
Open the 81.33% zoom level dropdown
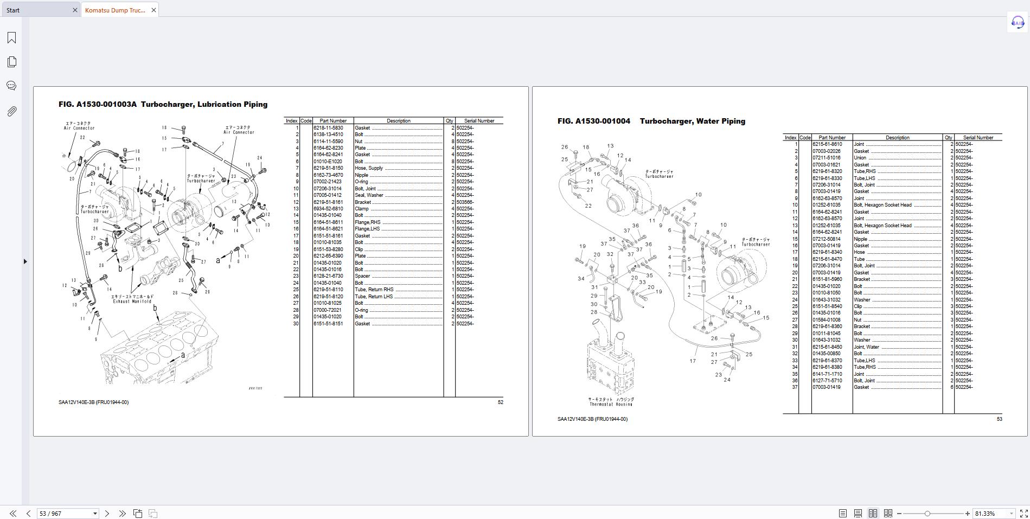(1012, 514)
